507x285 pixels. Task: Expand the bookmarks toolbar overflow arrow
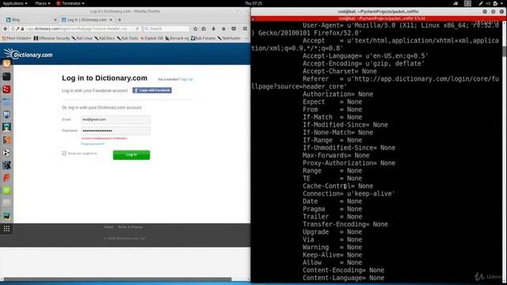[x=246, y=38]
